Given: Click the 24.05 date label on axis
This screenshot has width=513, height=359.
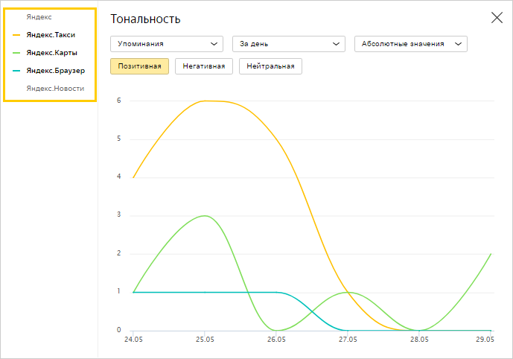Looking at the screenshot, I should [x=133, y=340].
